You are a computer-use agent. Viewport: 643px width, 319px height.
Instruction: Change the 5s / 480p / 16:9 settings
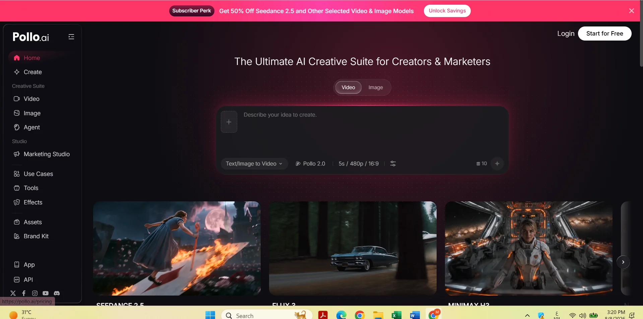[359, 164]
